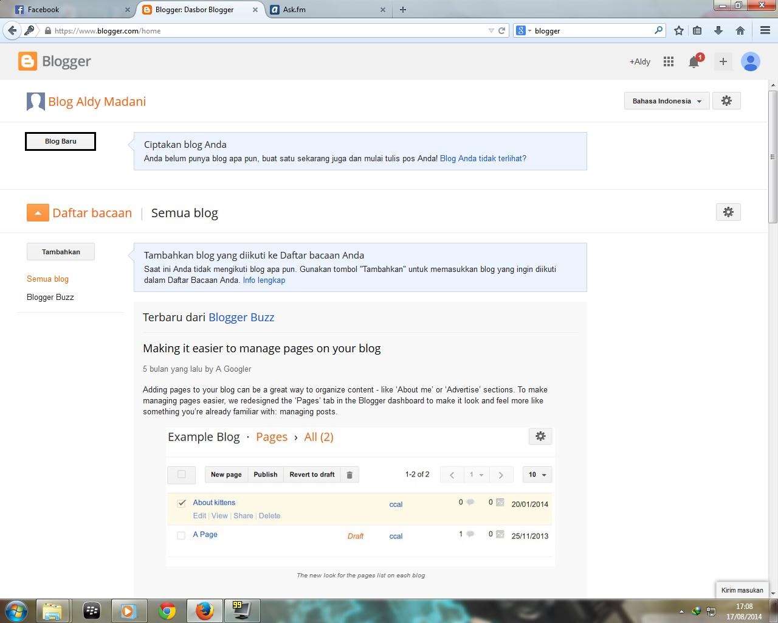778x623 pixels.
Task: Open the search engine selector in the search bar
Action: [524, 30]
